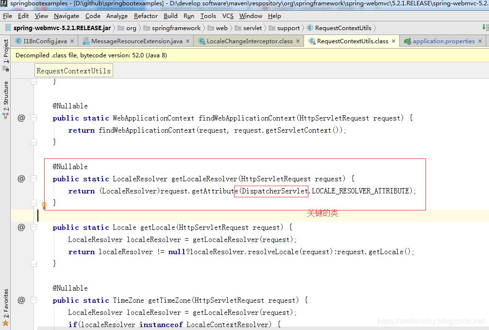Click the lightbulb intention action icon
Viewport: 489px width, 330px height.
click(x=44, y=205)
